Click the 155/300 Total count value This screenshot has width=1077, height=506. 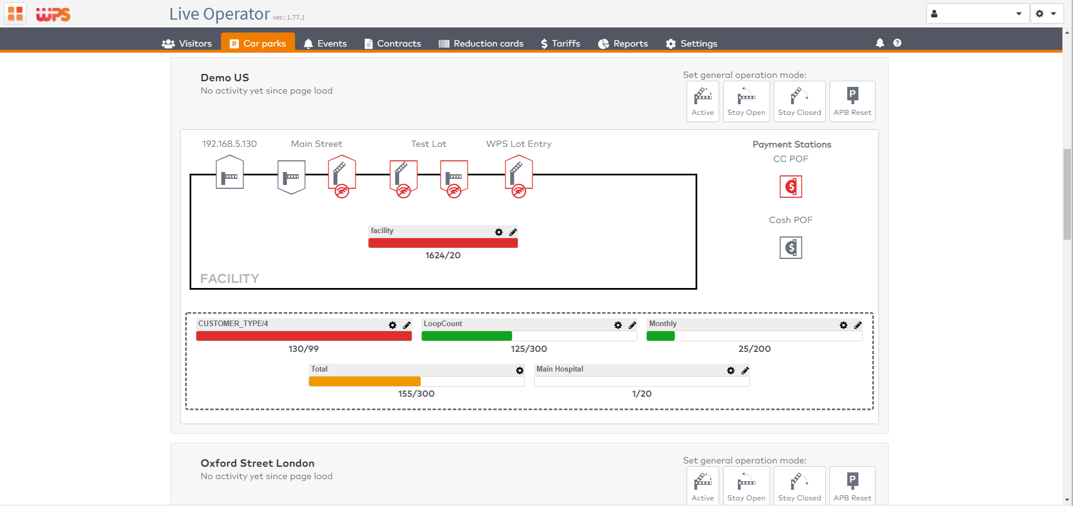point(416,393)
